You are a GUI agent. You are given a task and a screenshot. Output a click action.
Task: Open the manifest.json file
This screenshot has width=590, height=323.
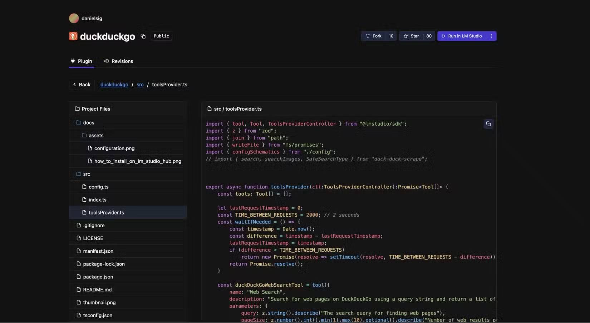pos(98,251)
